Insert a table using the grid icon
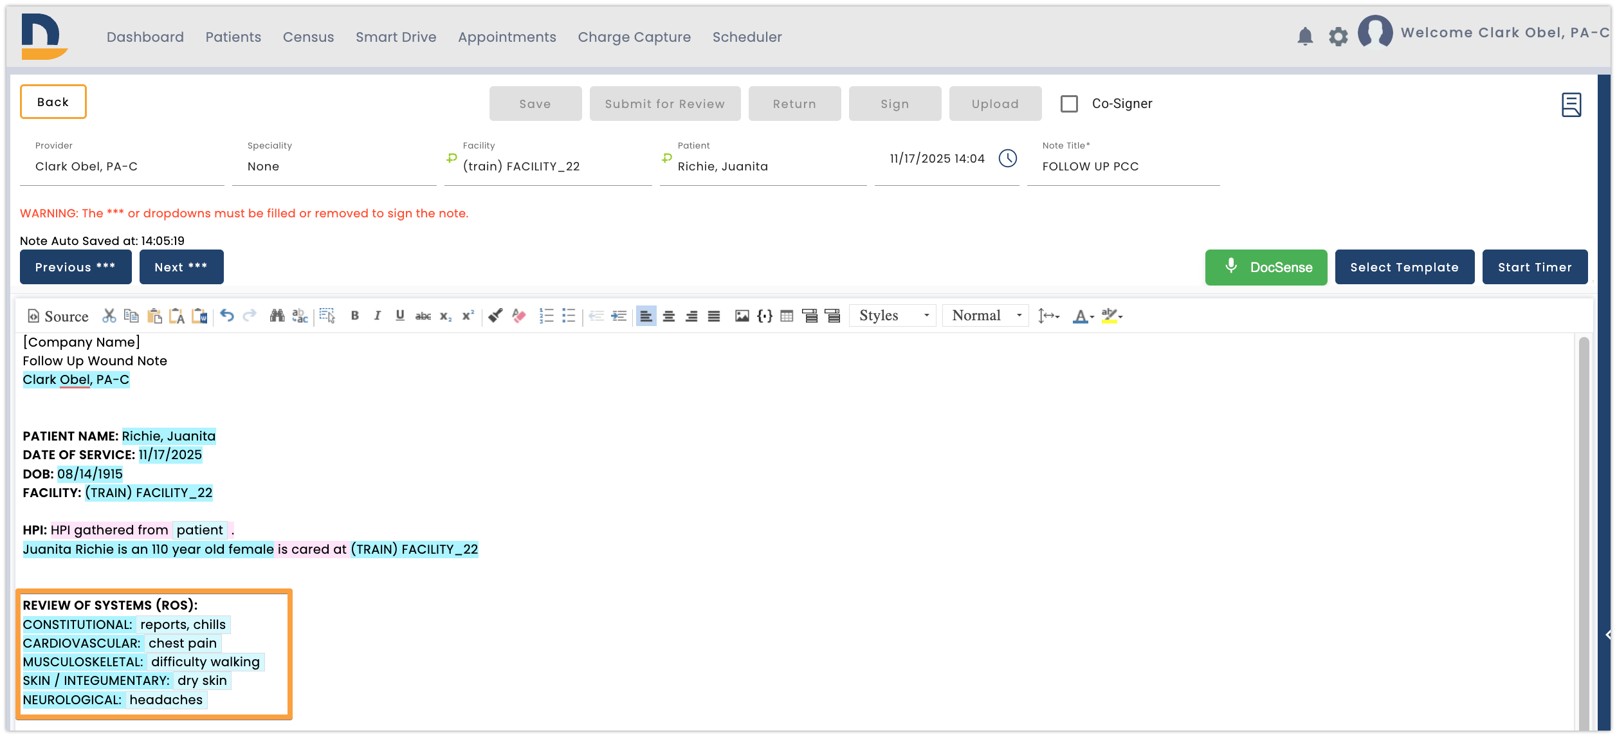 [787, 316]
